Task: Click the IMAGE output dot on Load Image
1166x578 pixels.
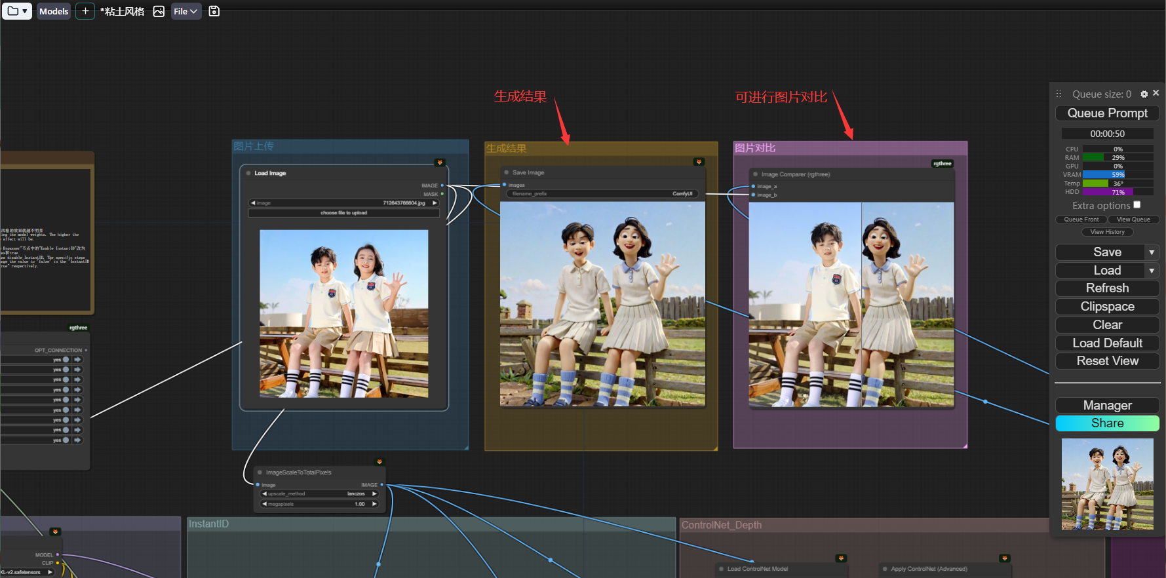Action: point(442,185)
